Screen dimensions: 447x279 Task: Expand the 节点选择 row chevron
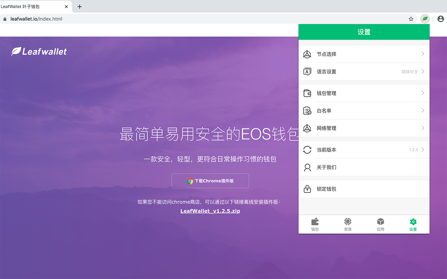click(x=423, y=54)
